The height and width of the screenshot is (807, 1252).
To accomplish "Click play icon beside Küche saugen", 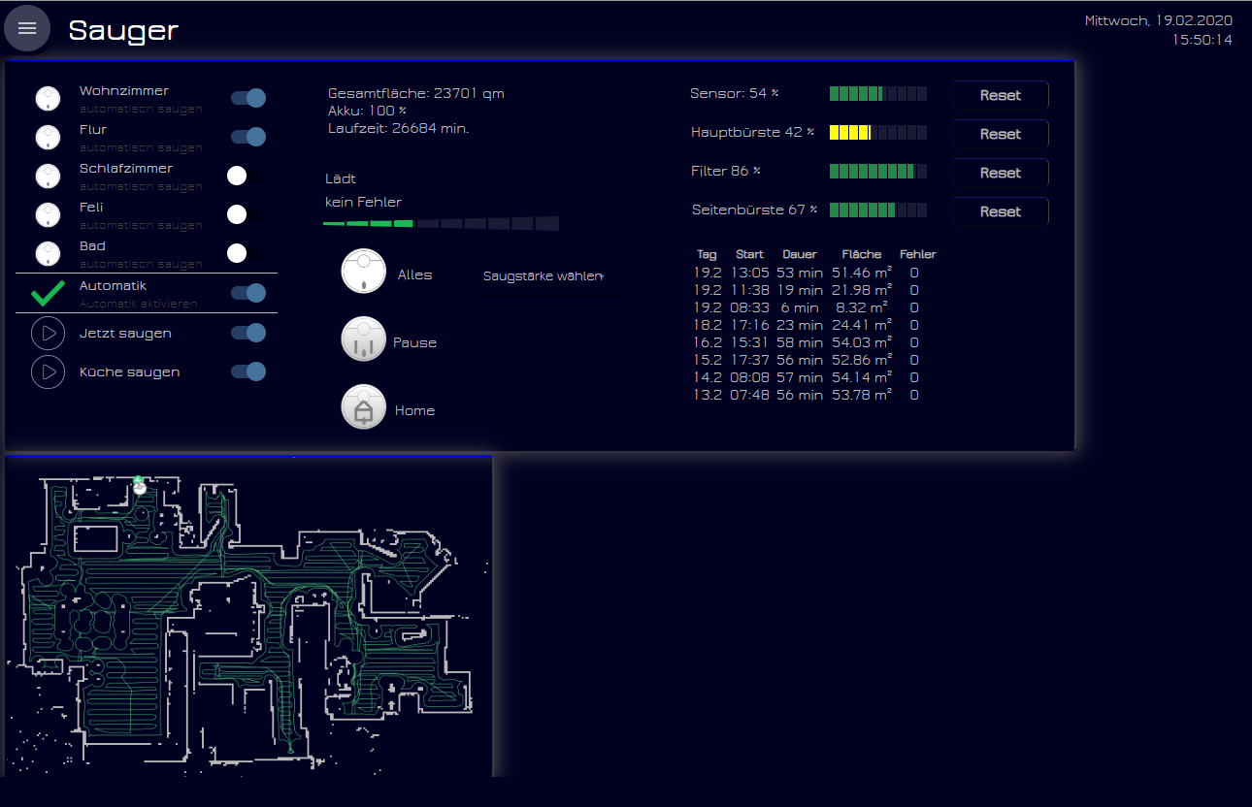I will coord(48,372).
